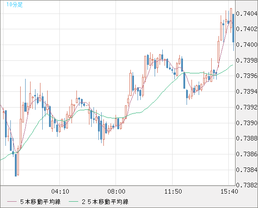Image resolution: width=258 pixels, height=208 pixels.
Task: Click the 11:50 time axis label
Action: (173, 191)
